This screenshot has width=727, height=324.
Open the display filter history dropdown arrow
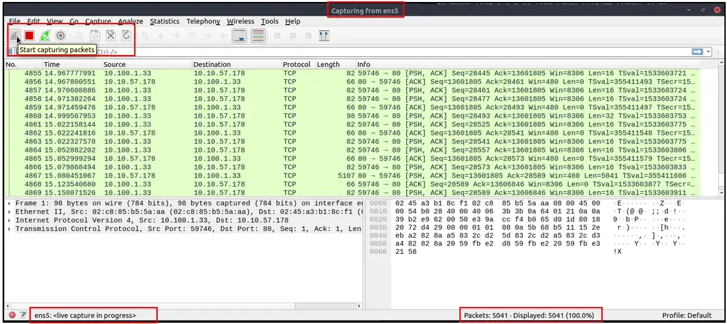point(709,52)
